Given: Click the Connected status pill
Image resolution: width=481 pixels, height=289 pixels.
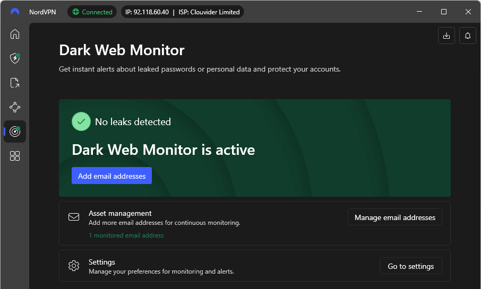Looking at the screenshot, I should click(x=92, y=12).
